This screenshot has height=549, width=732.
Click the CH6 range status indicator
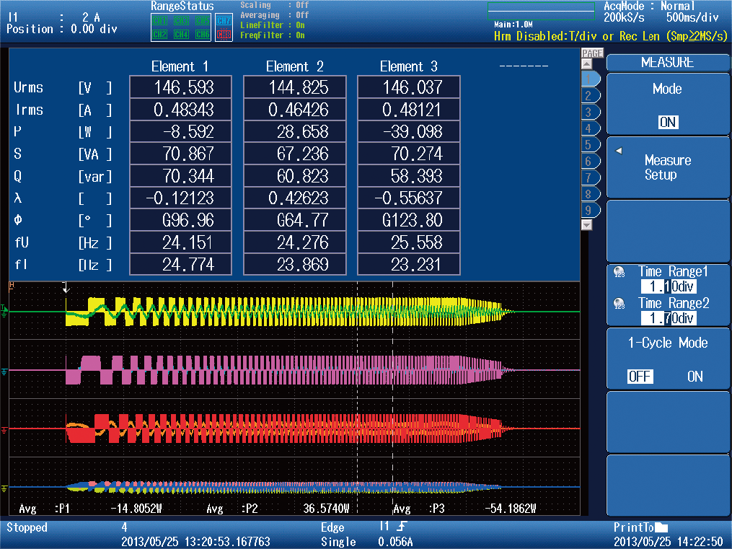pos(203,34)
